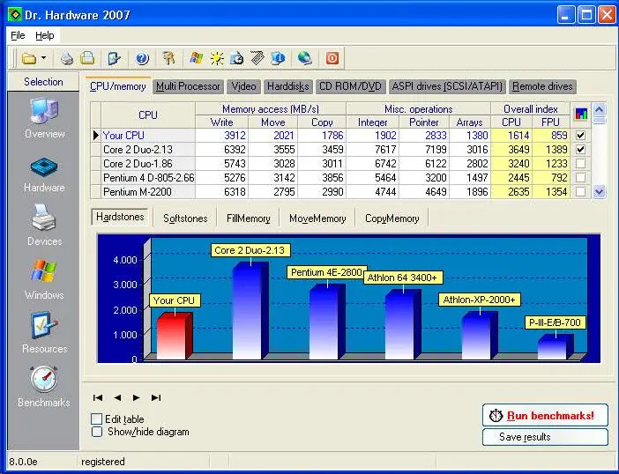
Task: Click the red power button toolbar icon
Action: (x=332, y=59)
